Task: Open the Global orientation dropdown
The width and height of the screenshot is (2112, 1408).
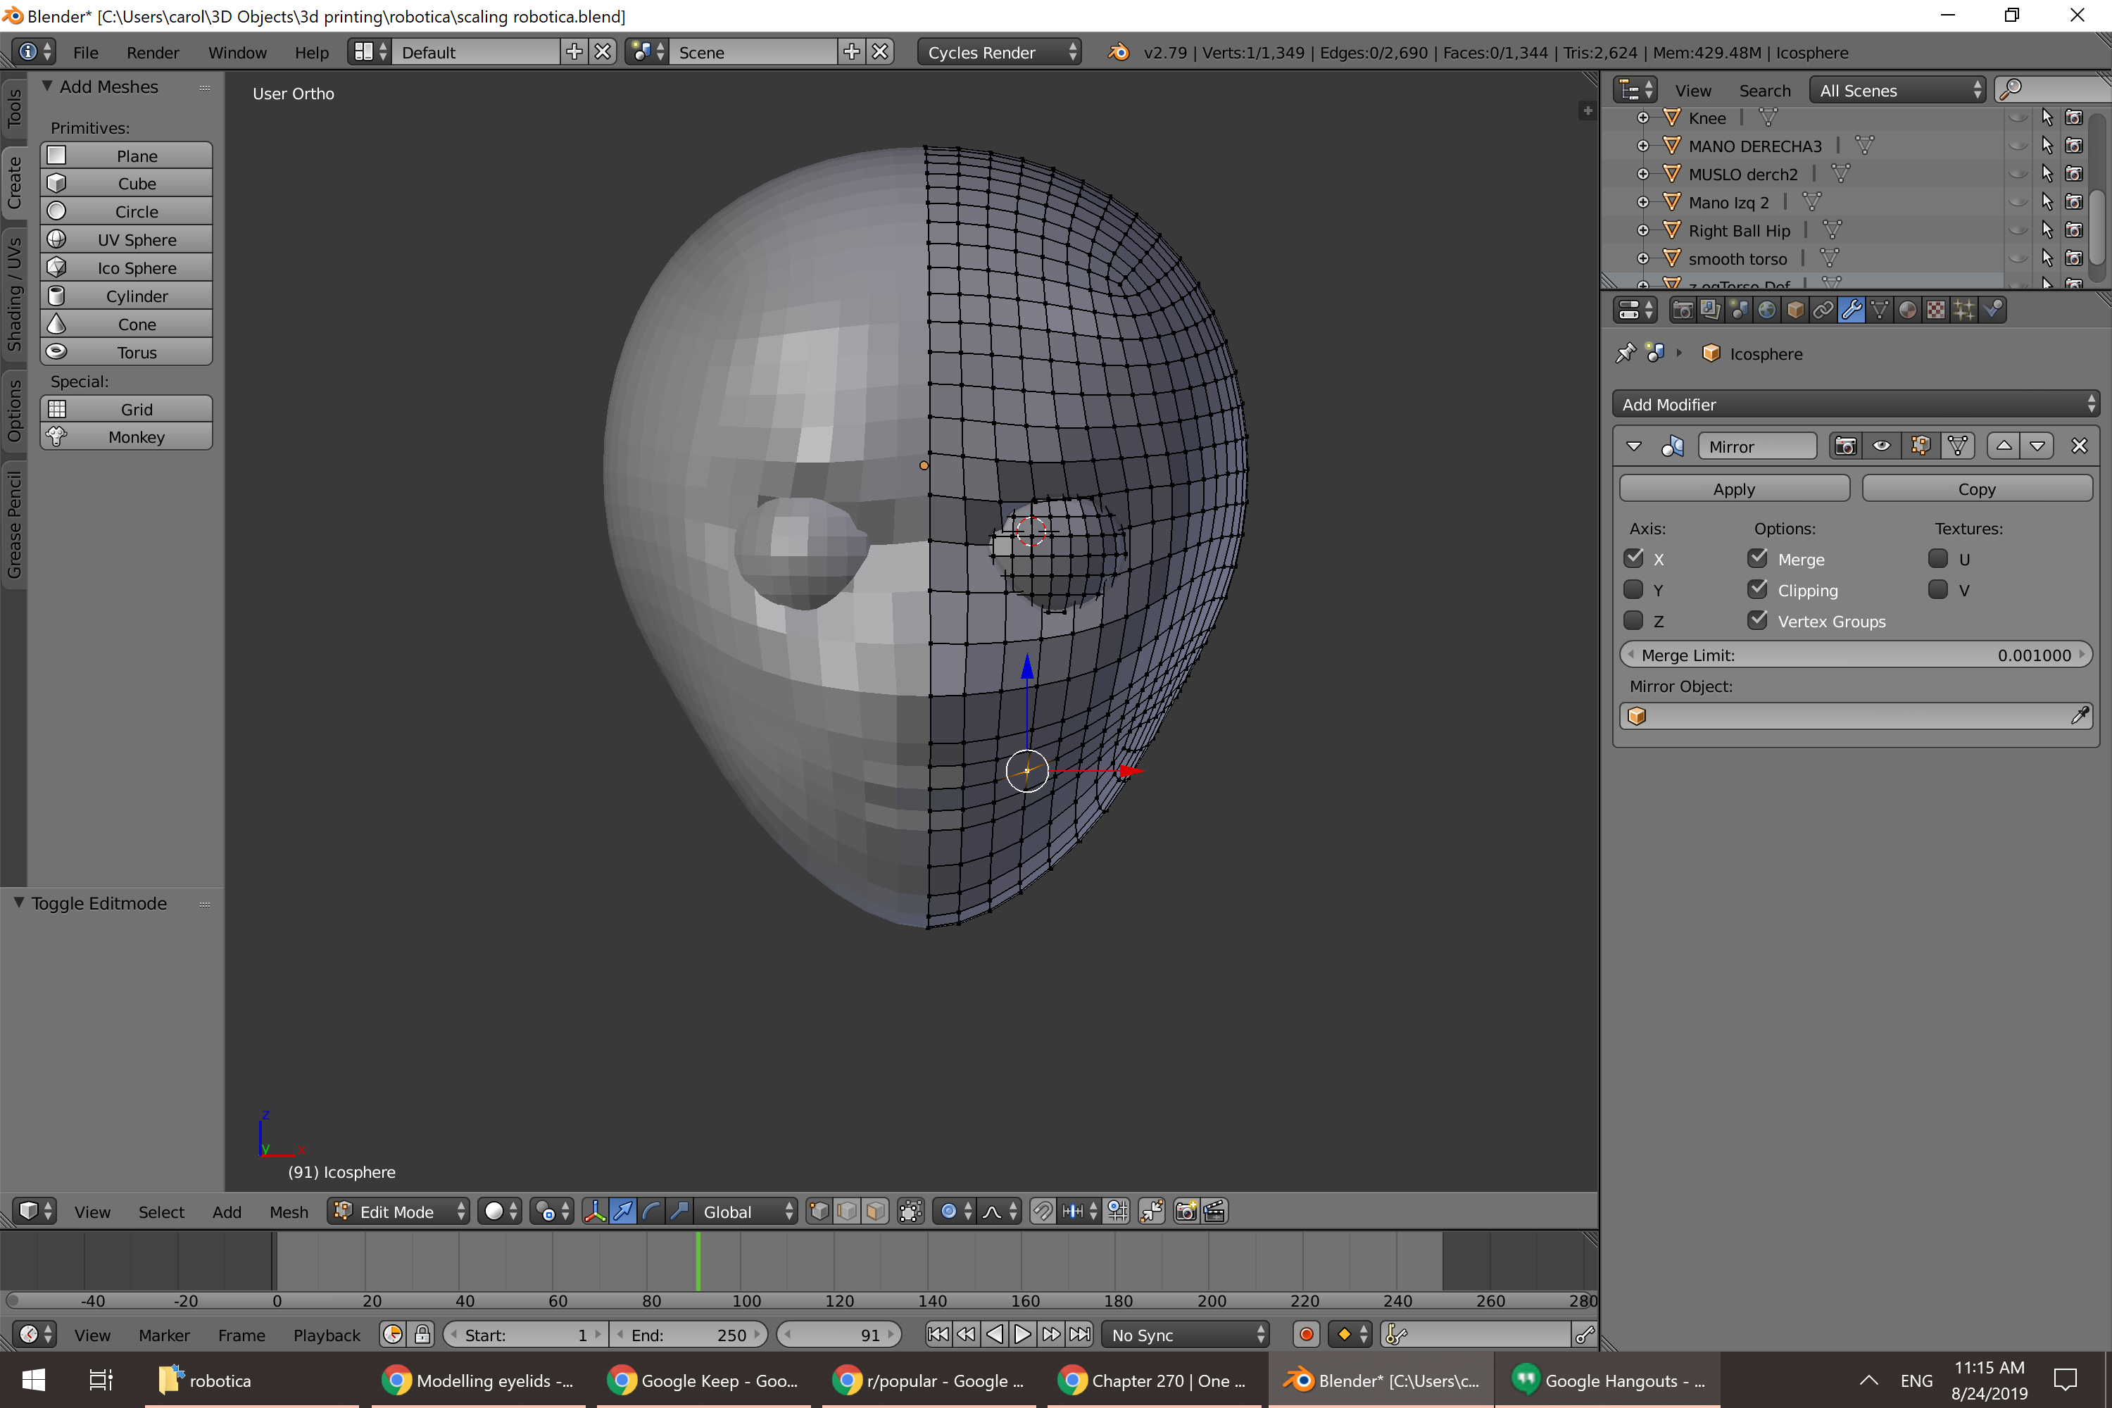Action: pos(747,1212)
